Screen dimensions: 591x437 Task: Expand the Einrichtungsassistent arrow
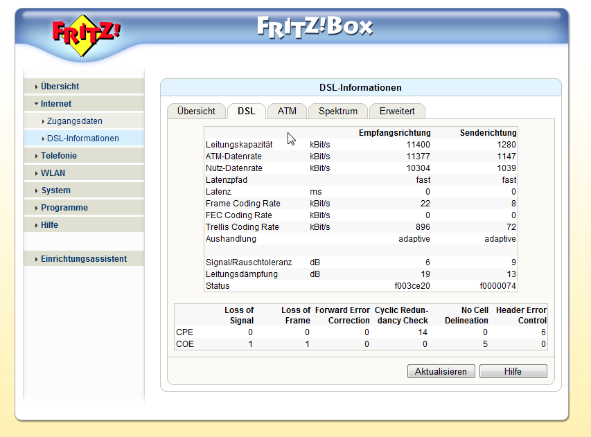click(x=36, y=259)
